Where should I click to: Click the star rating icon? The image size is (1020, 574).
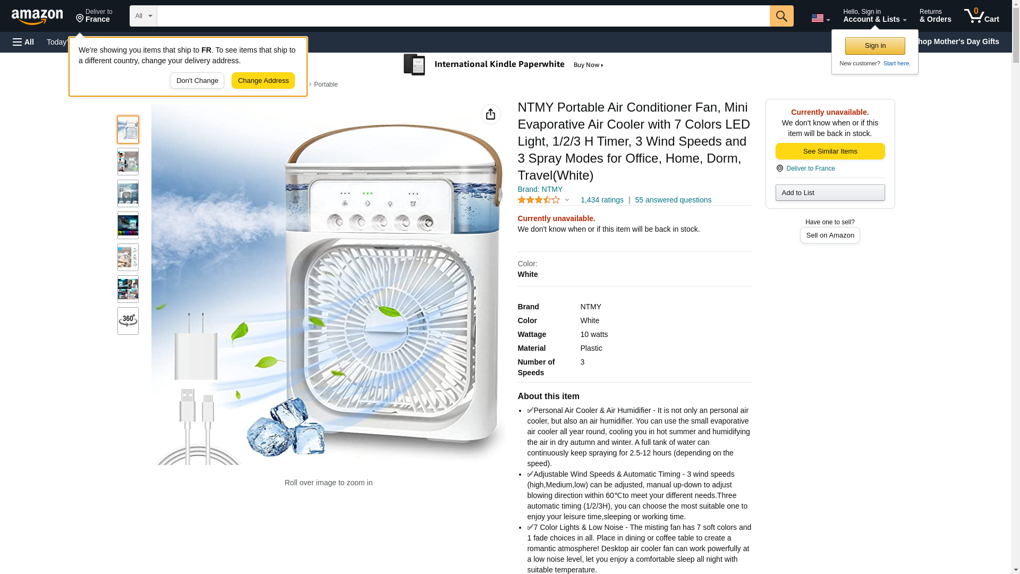(538, 200)
